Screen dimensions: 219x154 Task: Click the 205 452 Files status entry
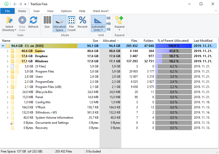(x=63, y=151)
